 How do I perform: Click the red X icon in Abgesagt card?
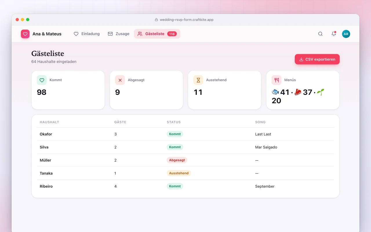pyautogui.click(x=120, y=80)
